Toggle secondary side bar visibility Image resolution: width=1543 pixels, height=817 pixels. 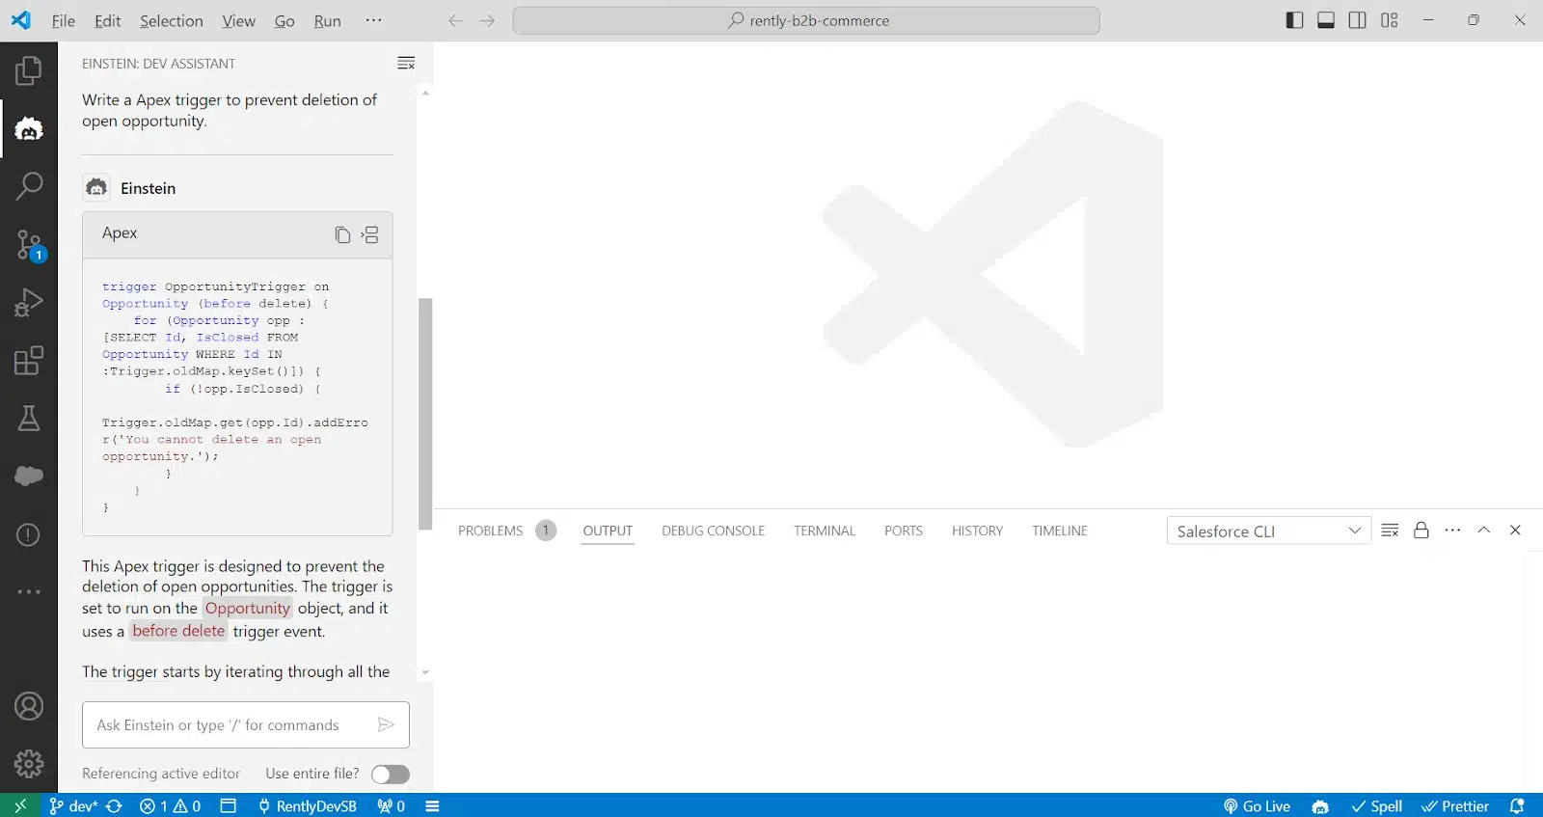[x=1357, y=20]
